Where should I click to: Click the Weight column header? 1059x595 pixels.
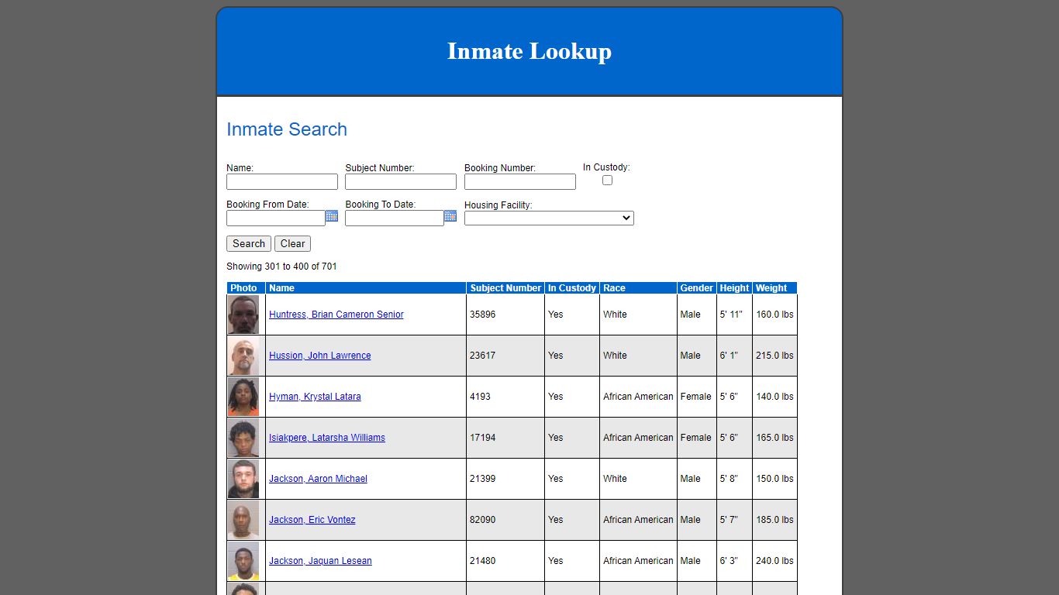click(774, 288)
